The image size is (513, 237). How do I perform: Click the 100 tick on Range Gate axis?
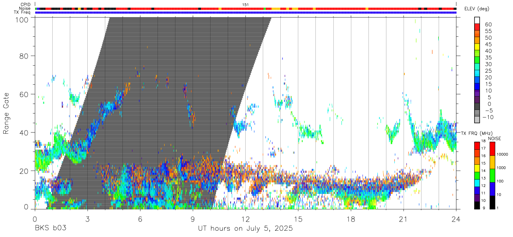click(x=23, y=20)
